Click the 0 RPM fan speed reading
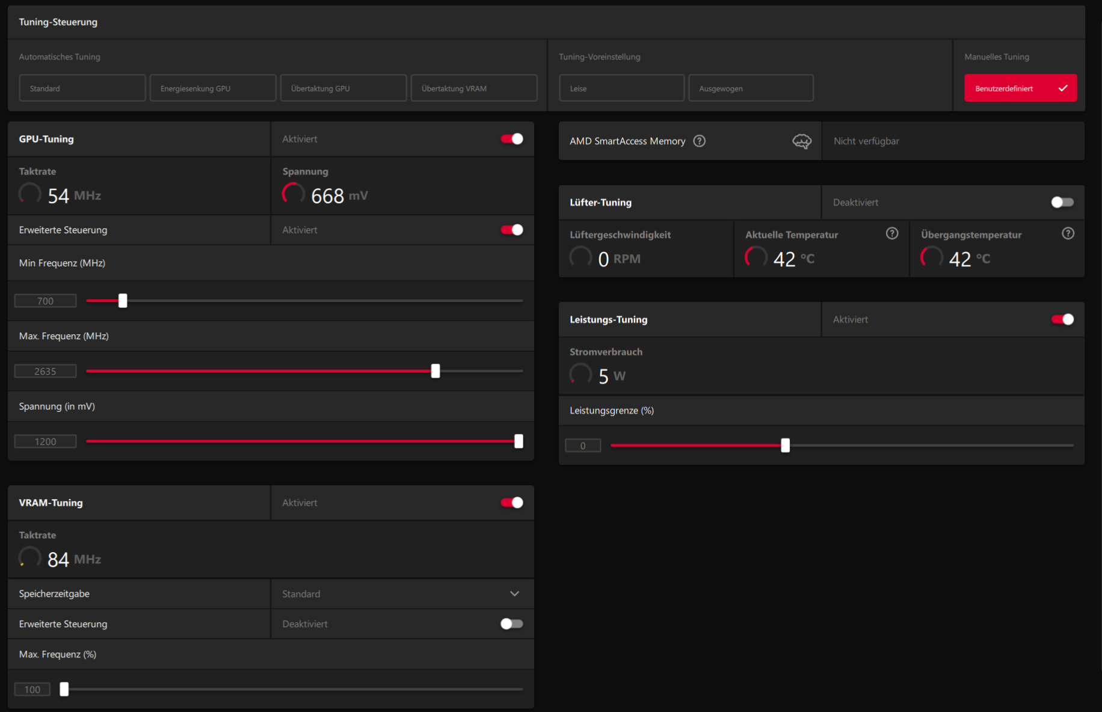 pyautogui.click(x=619, y=259)
